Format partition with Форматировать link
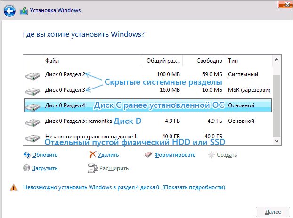Screen dimensions: 293x218 tap(175, 155)
